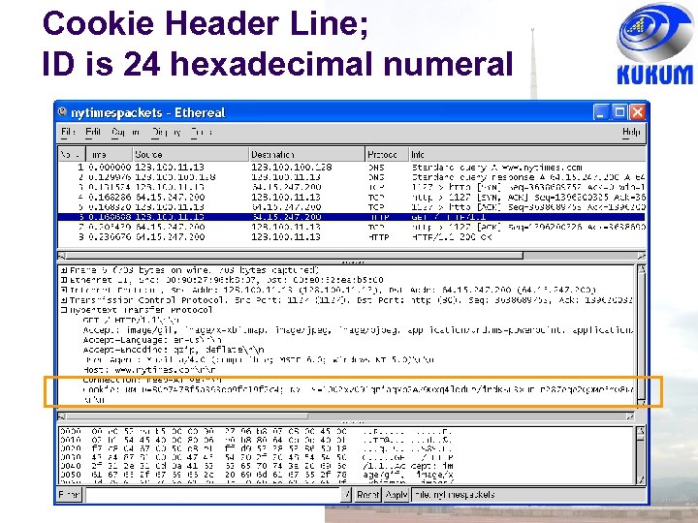Viewport: 698px width, 523px height.
Task: Expand the Ethernet II tree node
Action: point(64,280)
